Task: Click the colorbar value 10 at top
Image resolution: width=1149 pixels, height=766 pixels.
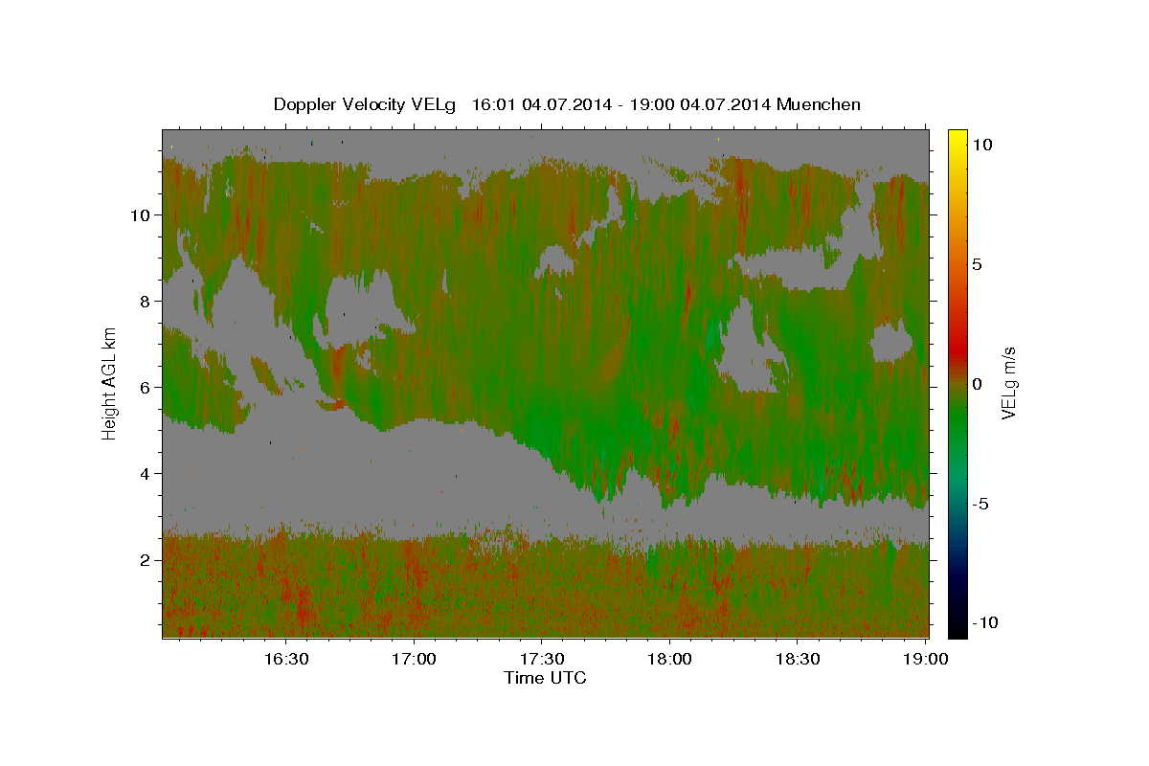Action: pos(981,145)
